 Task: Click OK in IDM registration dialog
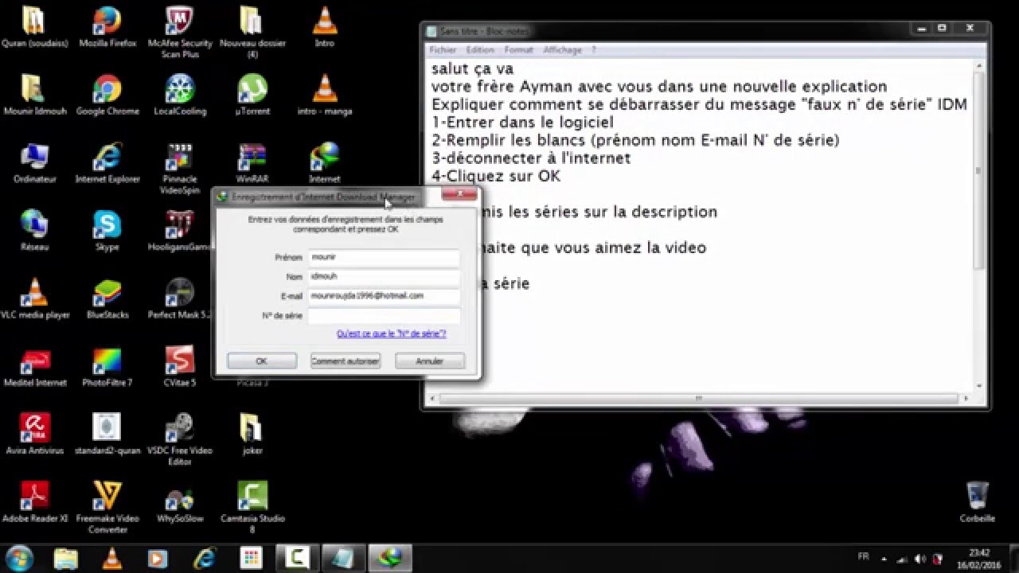(x=261, y=361)
